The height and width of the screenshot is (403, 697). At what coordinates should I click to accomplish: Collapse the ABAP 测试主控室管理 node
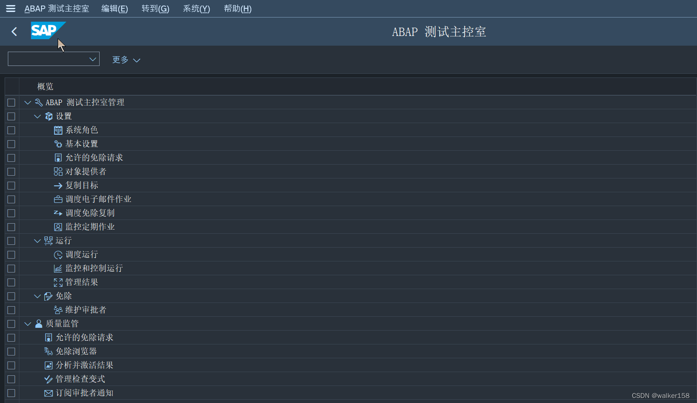(x=28, y=102)
